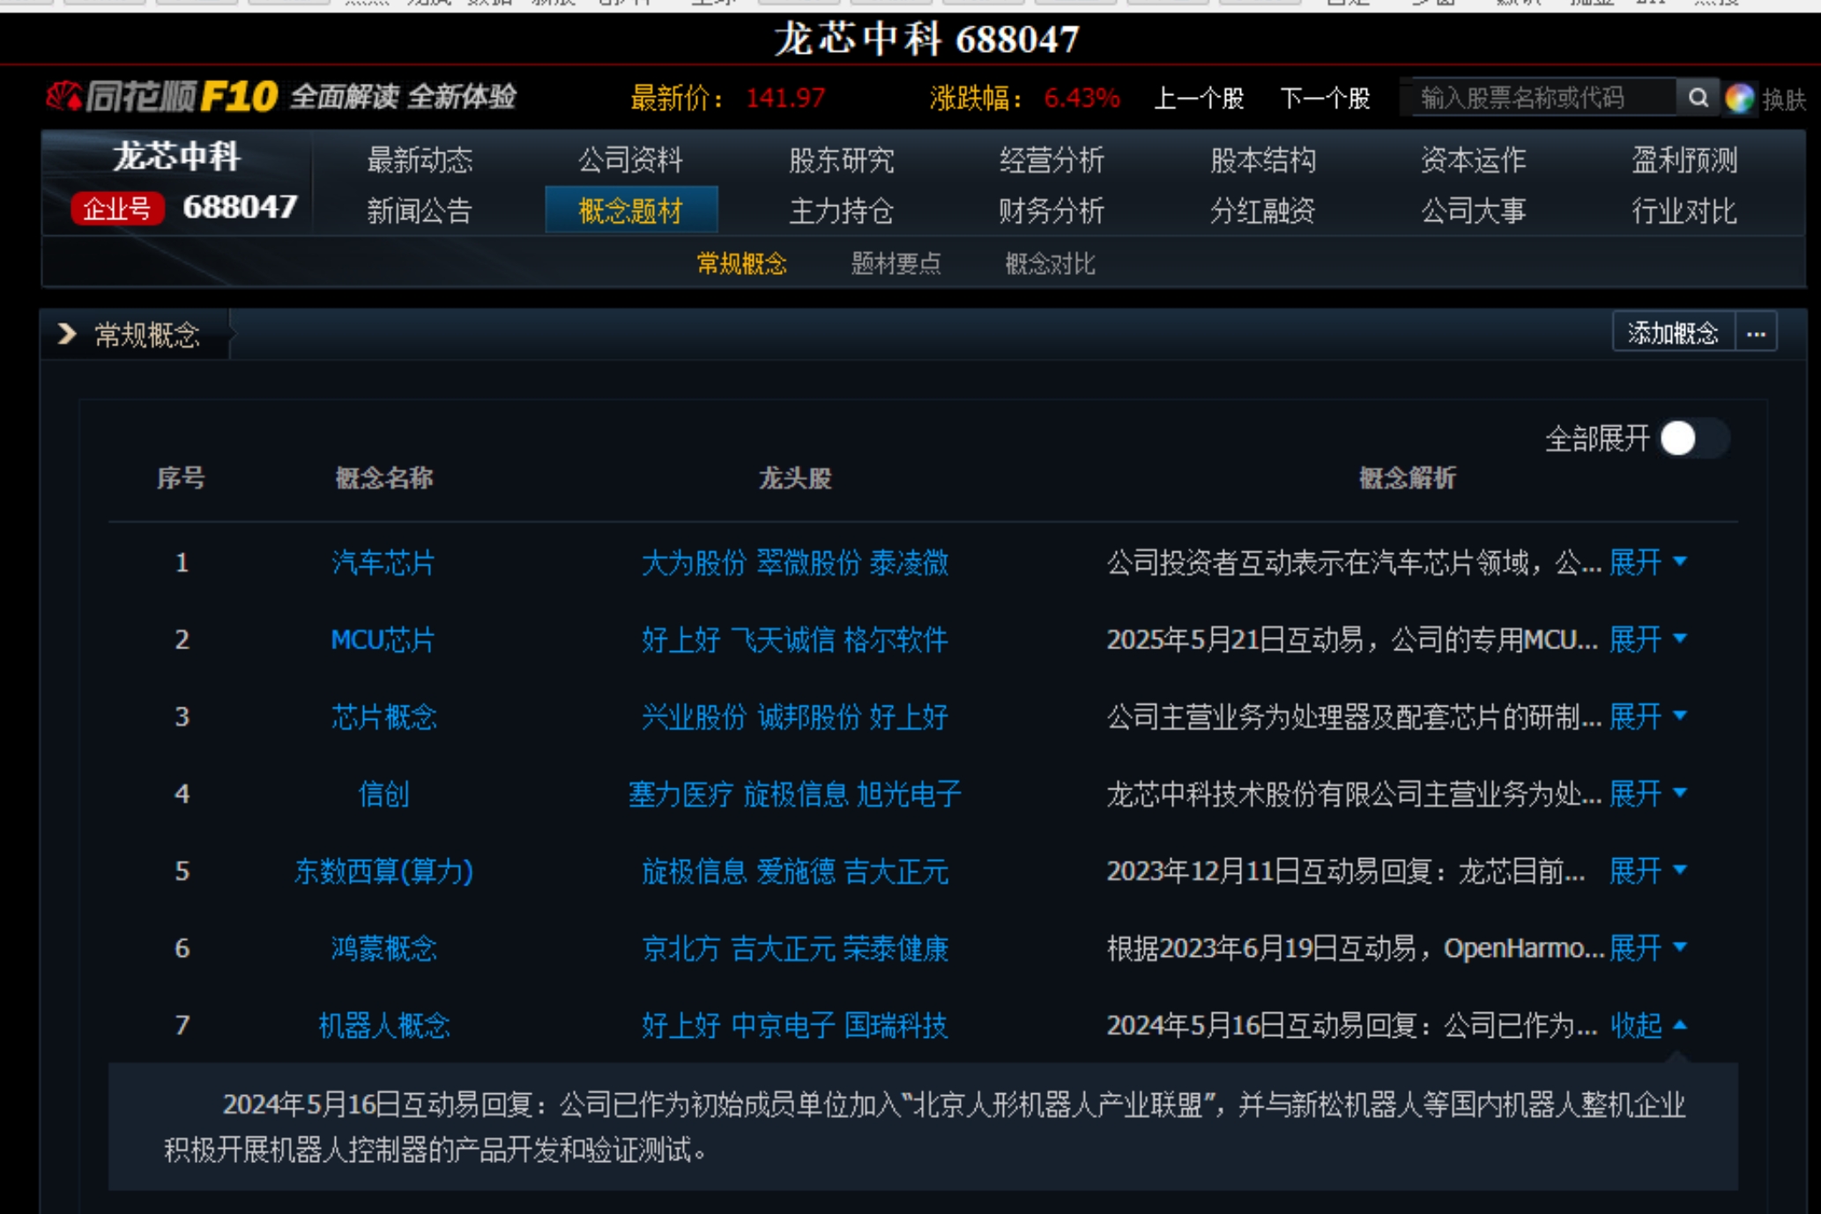Open the 公司资料 tab

point(630,159)
